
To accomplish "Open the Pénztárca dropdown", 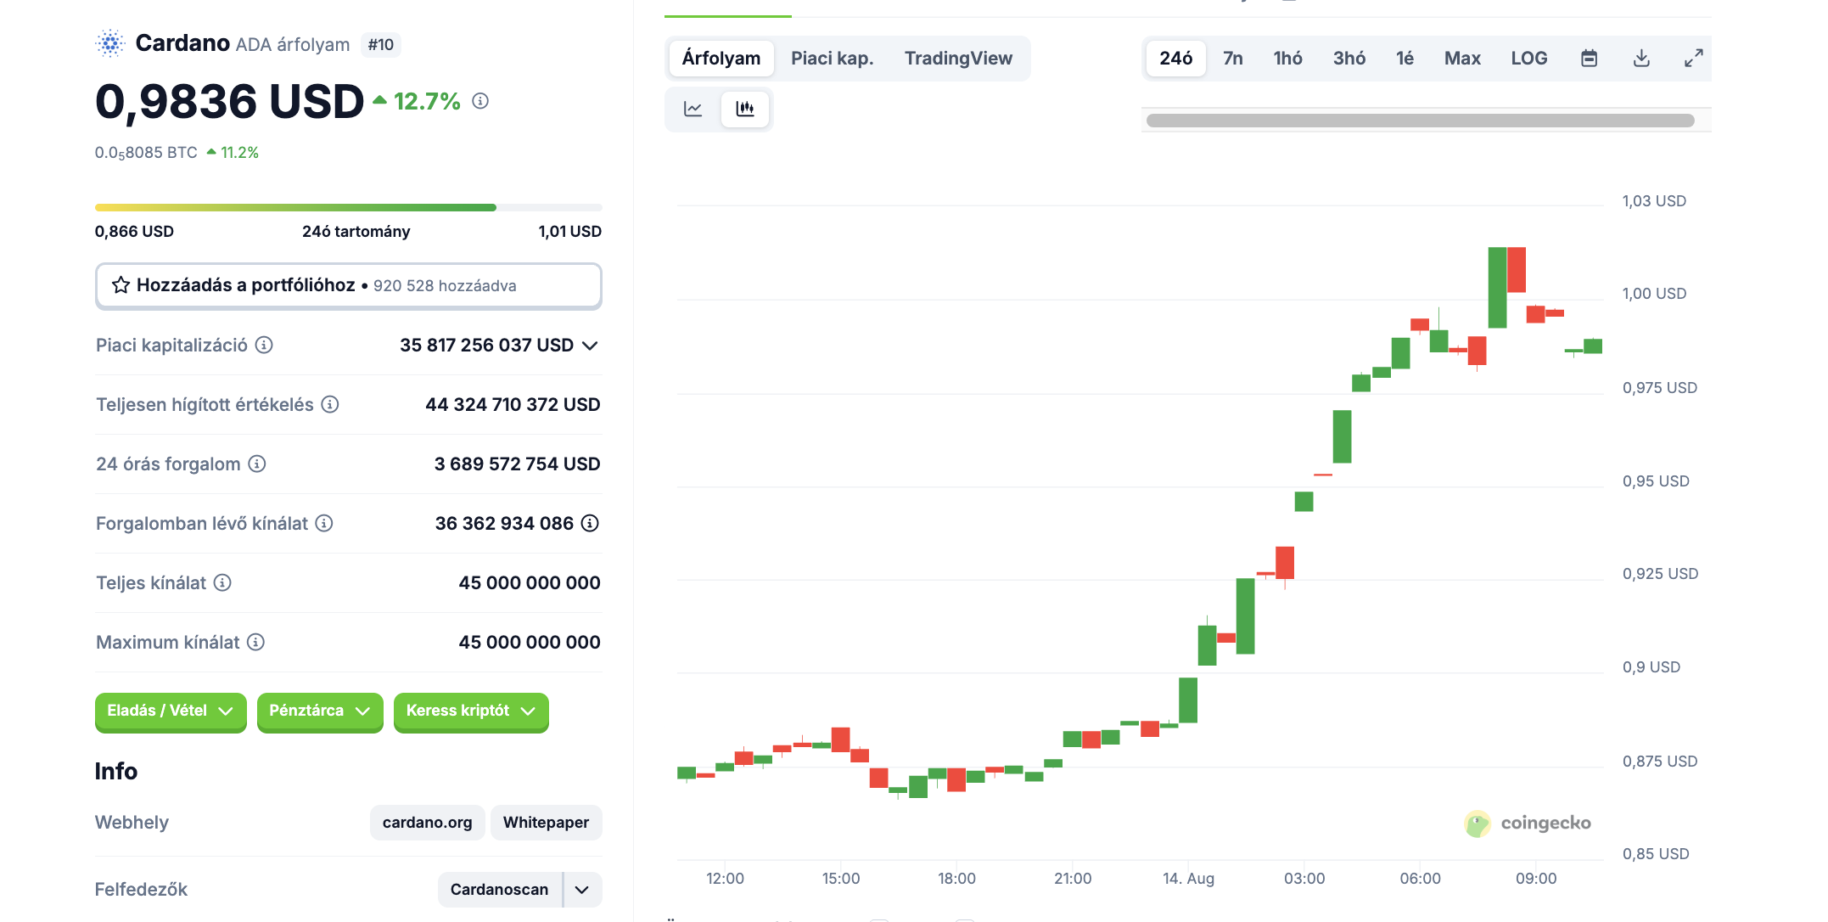I will click(x=320, y=711).
